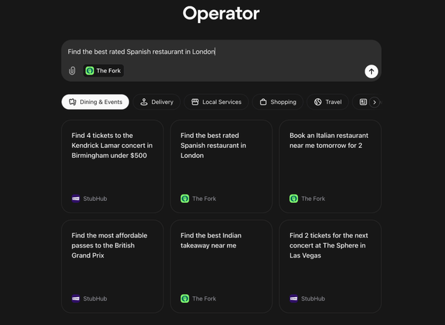The image size is (445, 325).
Task: Click the partially hidden category icon after Travel
Action: pos(363,102)
